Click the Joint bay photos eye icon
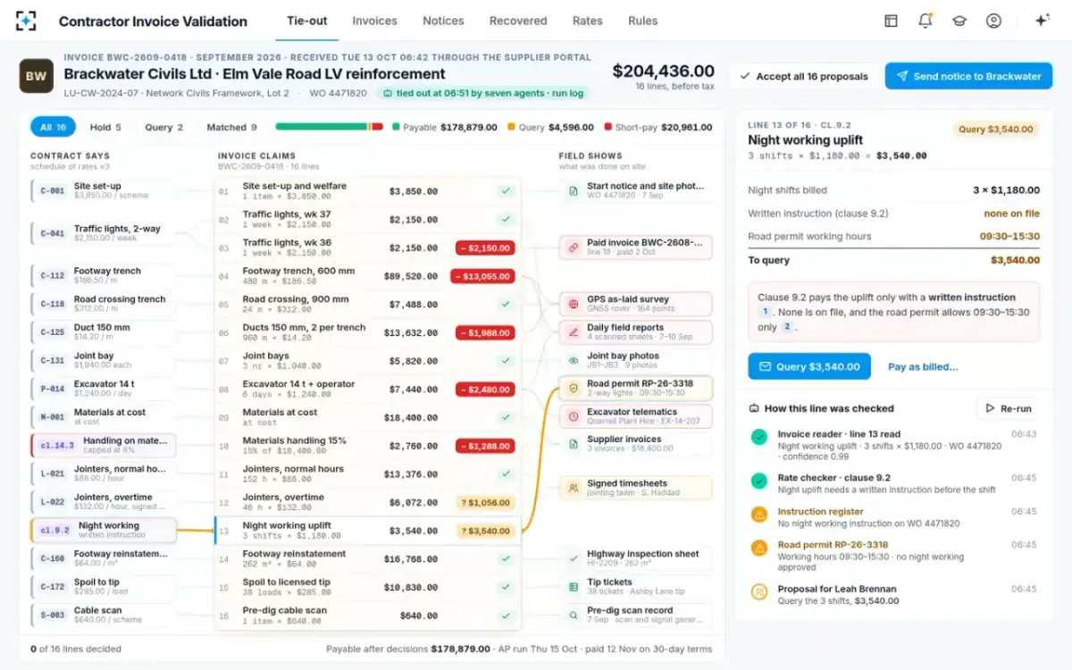 573,360
